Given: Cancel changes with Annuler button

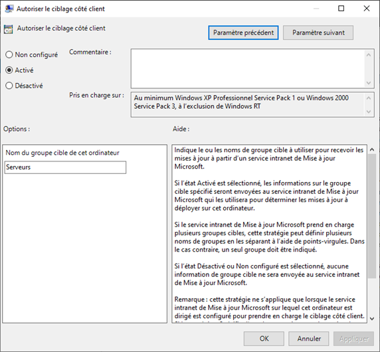Looking at the screenshot, I should (x=309, y=339).
